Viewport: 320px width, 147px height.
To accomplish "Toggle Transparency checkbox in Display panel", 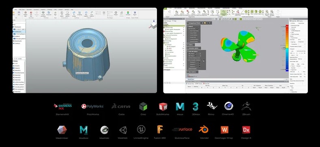I will pos(291,44).
